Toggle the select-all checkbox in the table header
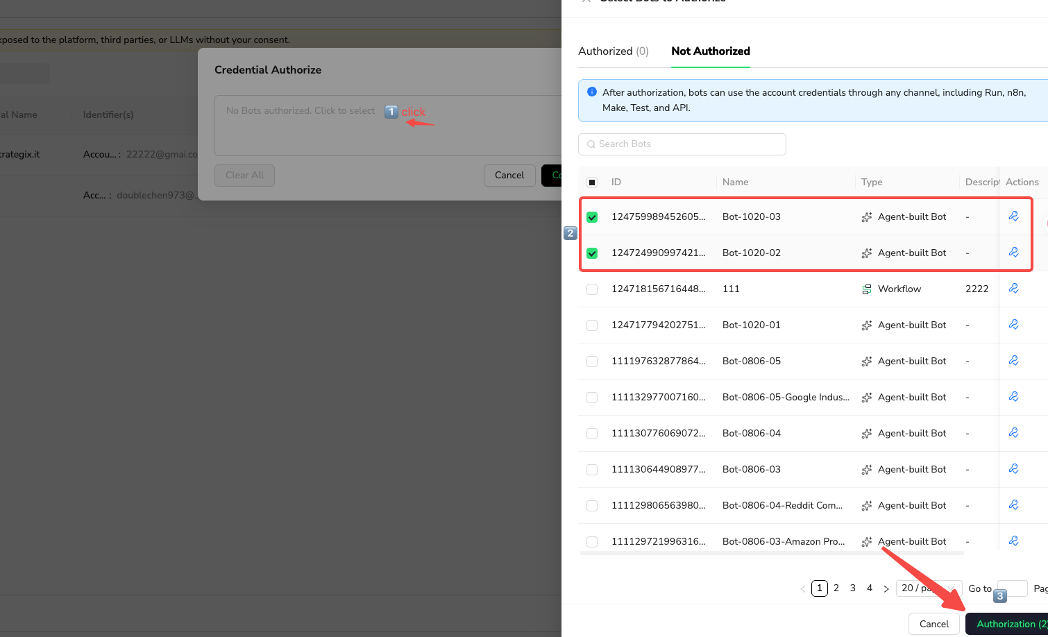 pyautogui.click(x=592, y=182)
